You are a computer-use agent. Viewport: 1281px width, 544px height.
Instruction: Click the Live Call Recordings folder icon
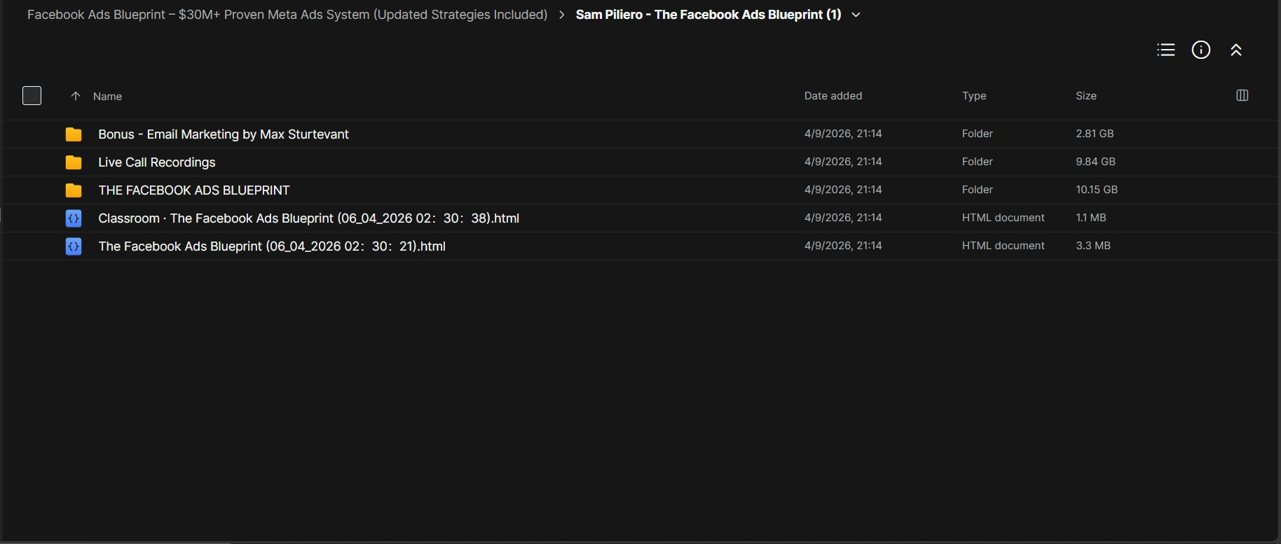tap(74, 162)
